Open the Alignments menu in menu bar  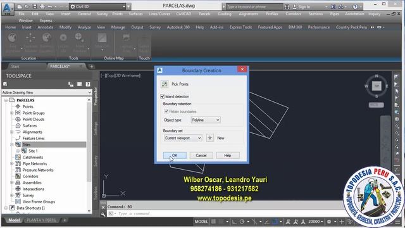[x=248, y=14]
